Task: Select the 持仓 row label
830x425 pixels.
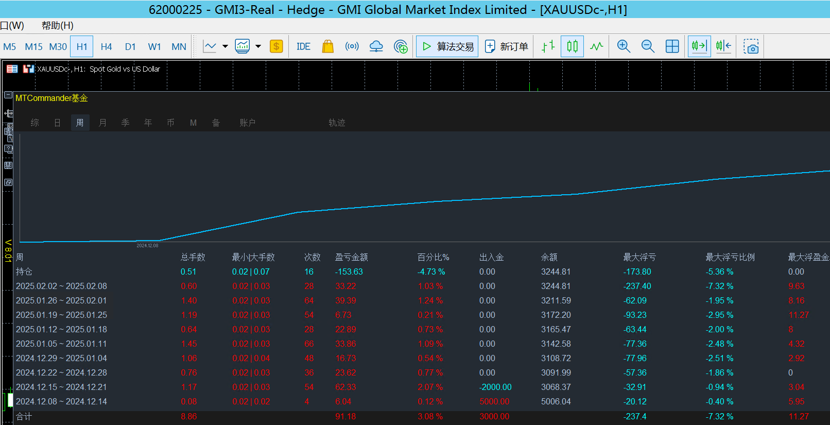Action: click(24, 271)
